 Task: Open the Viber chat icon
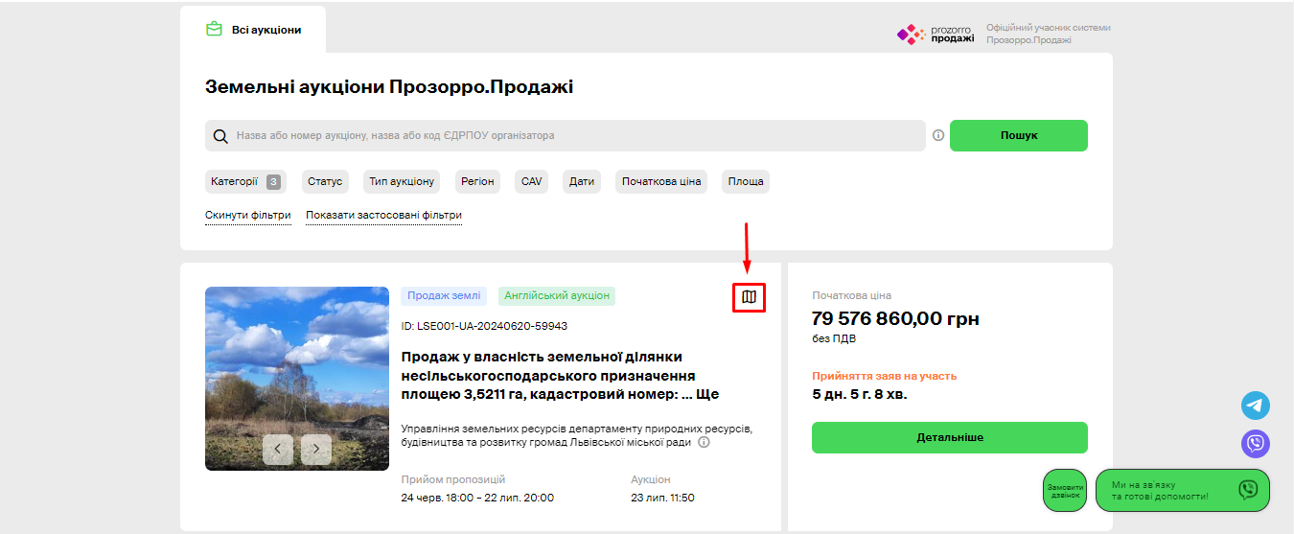tap(1255, 444)
